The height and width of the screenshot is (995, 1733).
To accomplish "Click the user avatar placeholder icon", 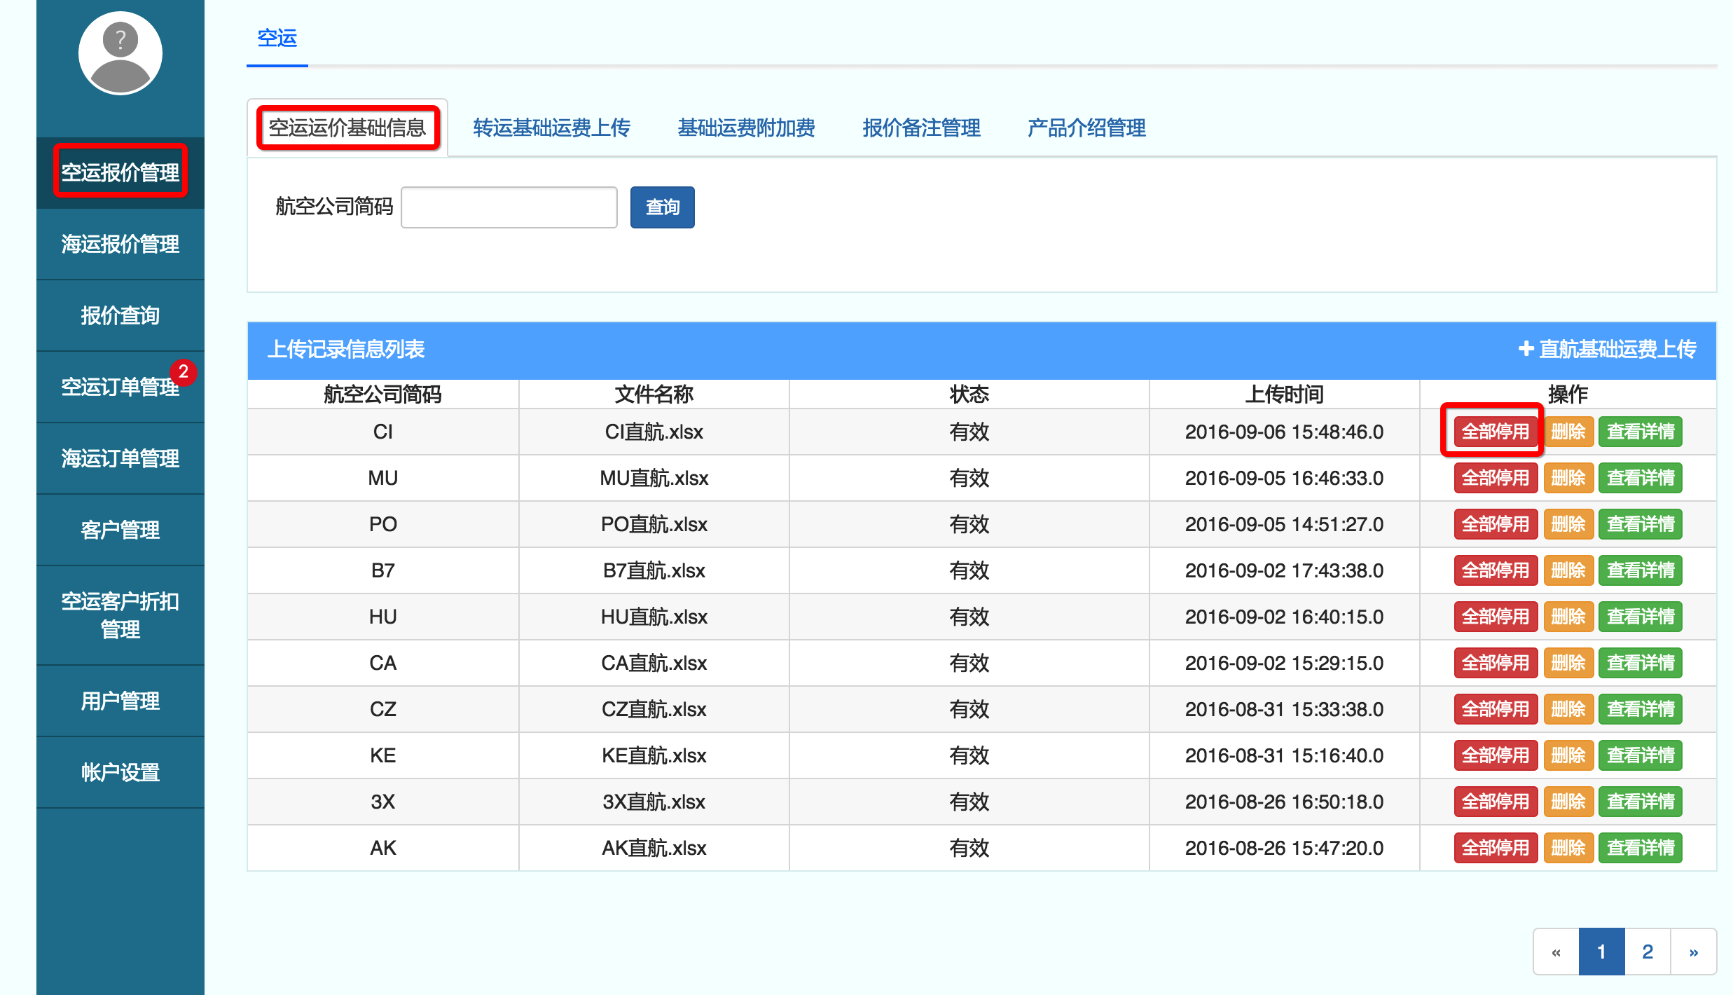I will (x=120, y=54).
